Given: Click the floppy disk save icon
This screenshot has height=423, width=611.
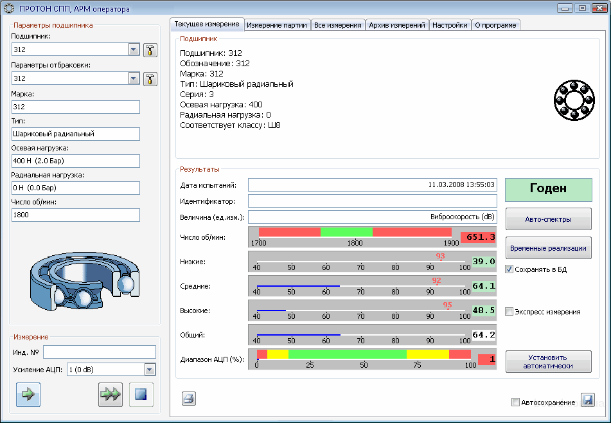Looking at the screenshot, I should pos(587,401).
